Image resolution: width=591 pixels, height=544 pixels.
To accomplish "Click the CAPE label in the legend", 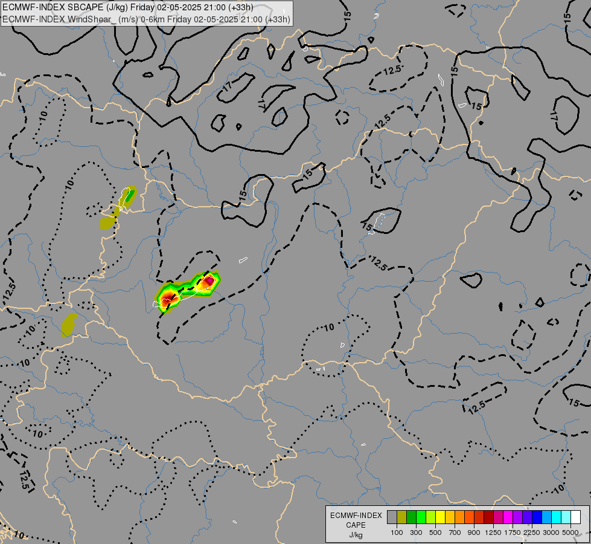I will click(356, 525).
